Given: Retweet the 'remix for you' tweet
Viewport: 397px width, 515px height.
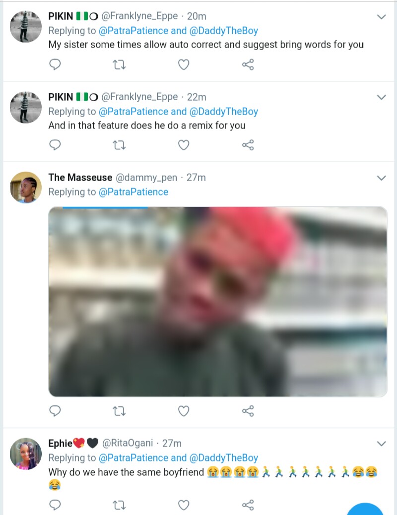Looking at the screenshot, I should (x=120, y=145).
